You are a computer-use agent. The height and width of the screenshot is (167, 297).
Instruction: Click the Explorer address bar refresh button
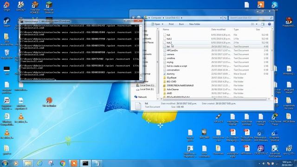coord(225,18)
